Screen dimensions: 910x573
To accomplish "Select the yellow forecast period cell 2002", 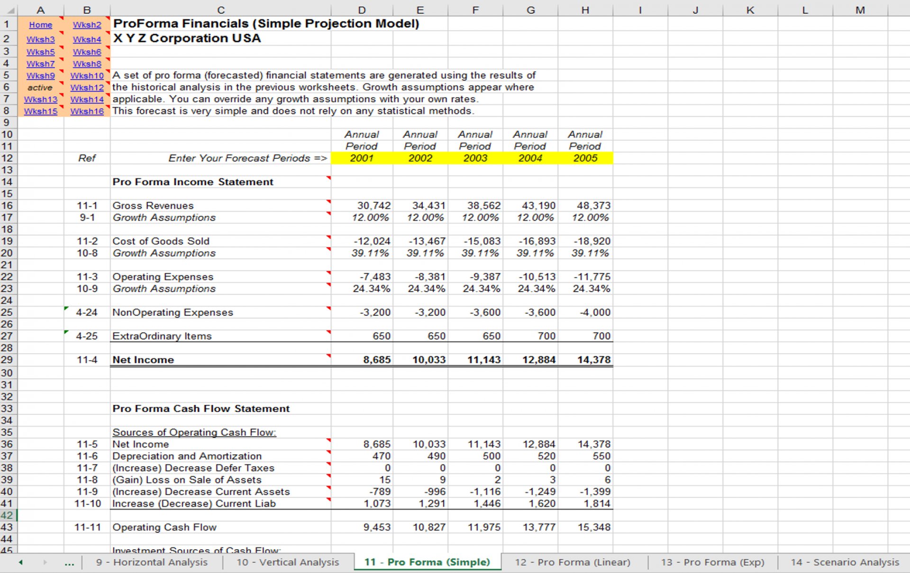I will (x=420, y=158).
